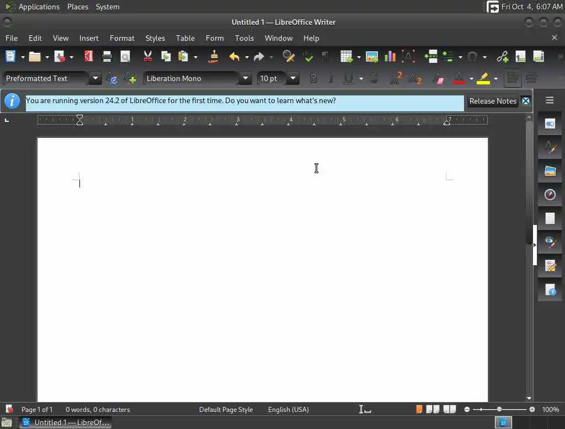Expand the Open recent files dropdown arrow
The image size is (565, 429).
pyautogui.click(x=47, y=57)
